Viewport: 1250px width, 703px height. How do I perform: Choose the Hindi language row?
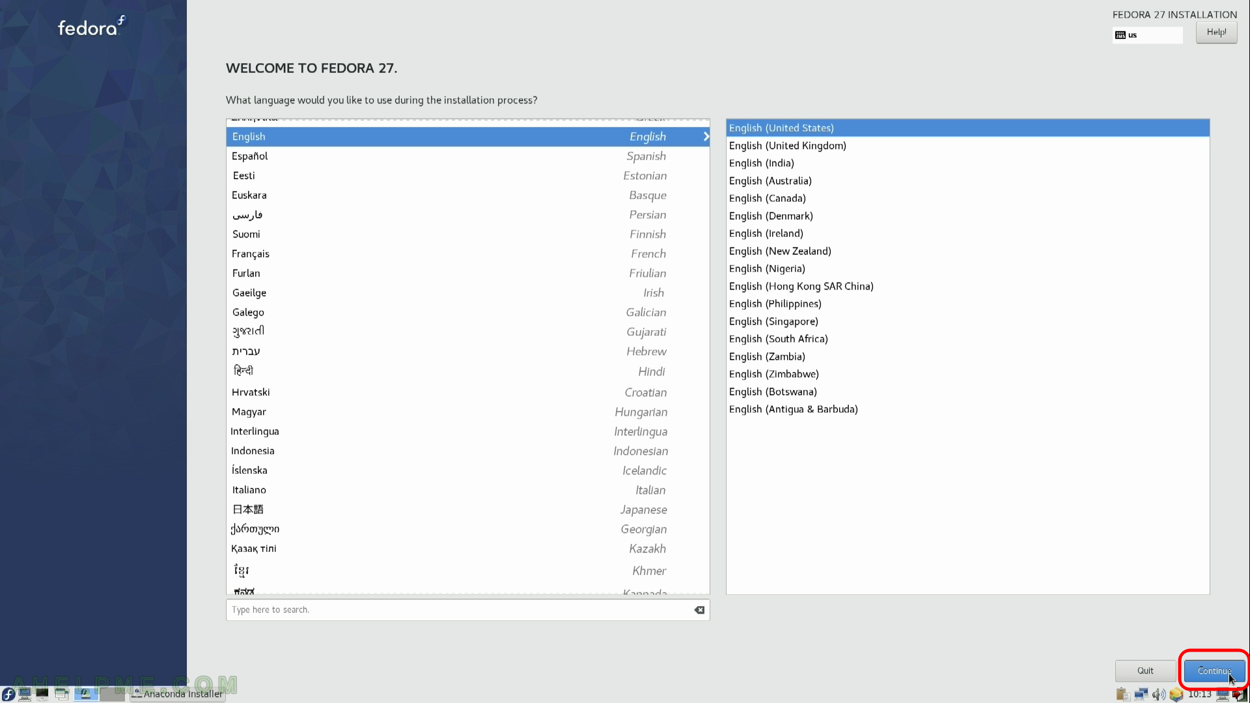[467, 372]
